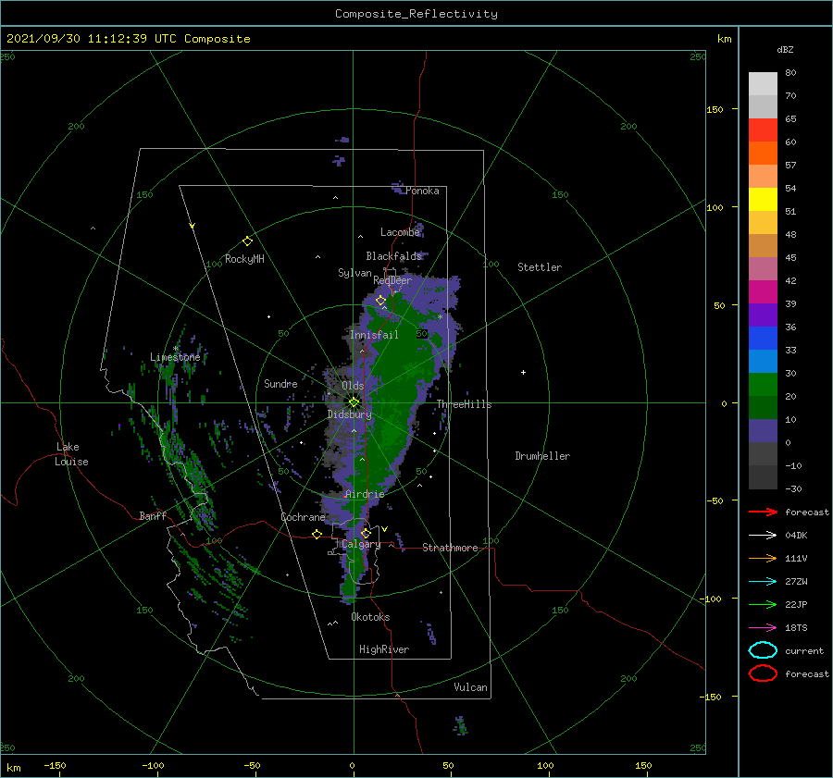Click the yellow diamond marker below Cochrane
Viewport: 833px width, 778px height.
pos(317,534)
